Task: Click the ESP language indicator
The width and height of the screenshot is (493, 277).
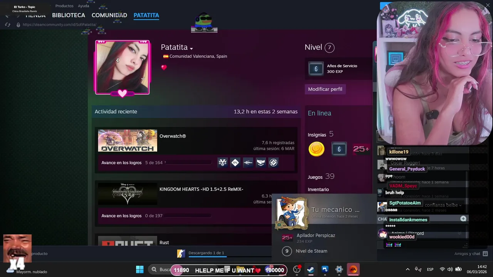Action: [430, 269]
